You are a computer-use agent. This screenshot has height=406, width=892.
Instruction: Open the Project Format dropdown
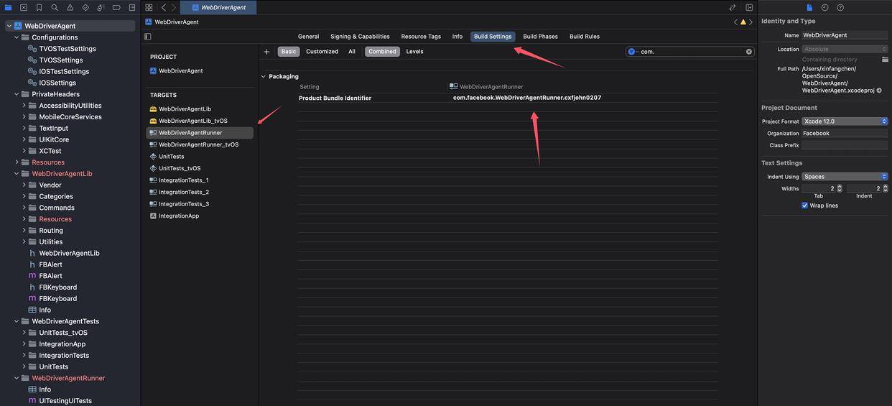[845, 121]
